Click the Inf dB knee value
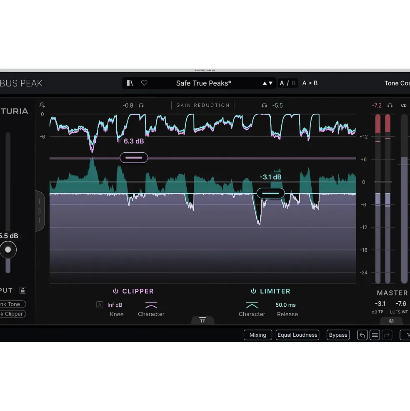Screen dimensions: 410x411 pos(115,305)
